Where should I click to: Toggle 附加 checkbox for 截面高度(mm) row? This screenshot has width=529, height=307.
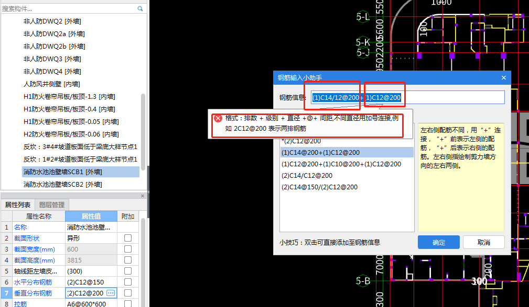coord(128,260)
